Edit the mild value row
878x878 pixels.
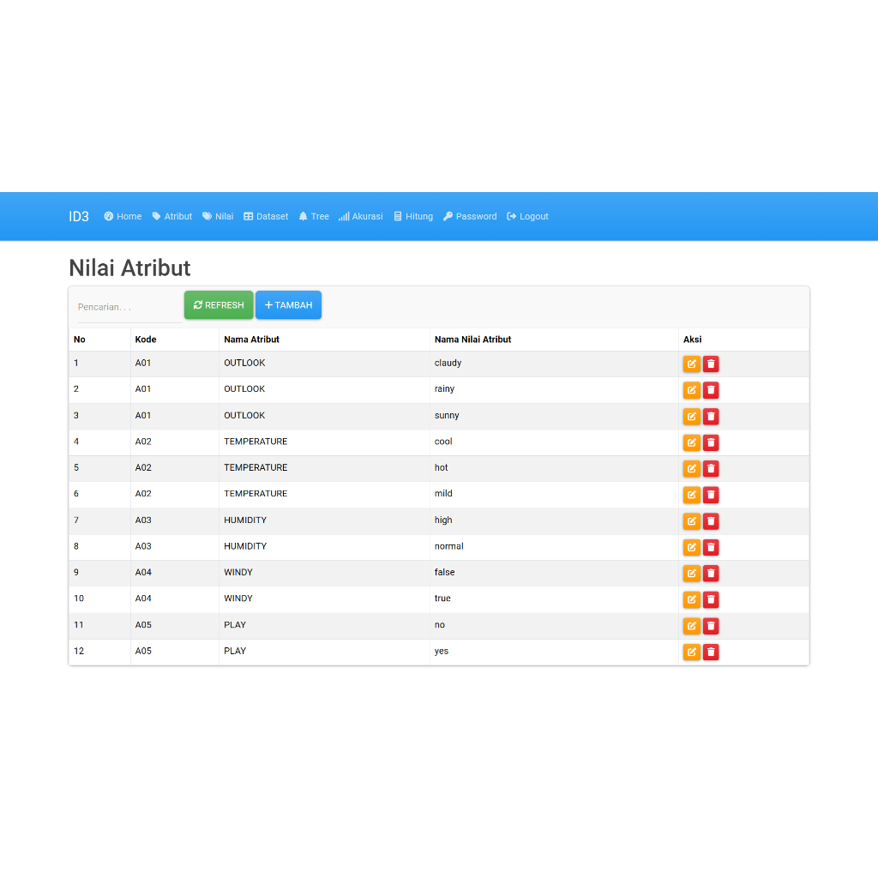click(x=692, y=495)
